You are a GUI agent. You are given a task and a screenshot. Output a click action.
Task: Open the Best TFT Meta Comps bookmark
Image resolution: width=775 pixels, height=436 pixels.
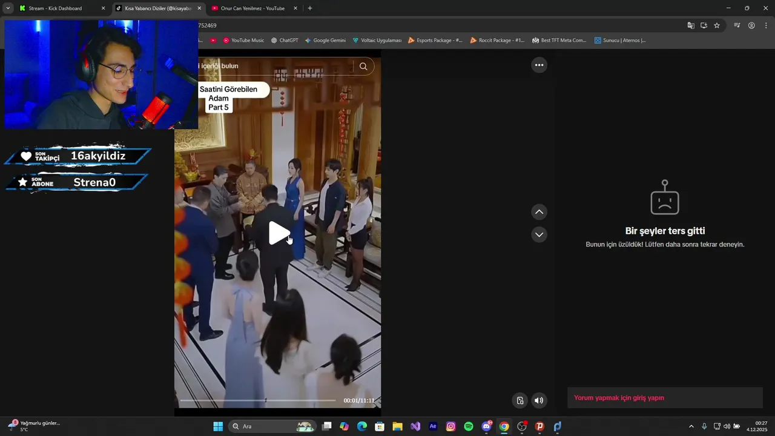click(559, 41)
